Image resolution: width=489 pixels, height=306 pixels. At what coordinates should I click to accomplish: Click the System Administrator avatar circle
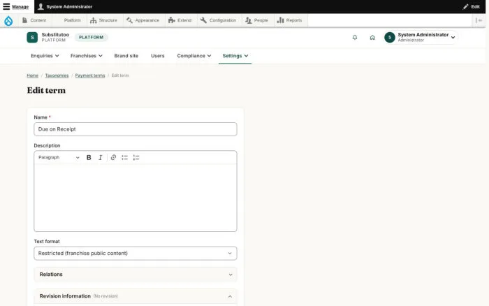[x=390, y=38]
